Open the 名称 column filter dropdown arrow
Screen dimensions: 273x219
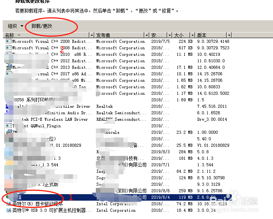coord(92,36)
